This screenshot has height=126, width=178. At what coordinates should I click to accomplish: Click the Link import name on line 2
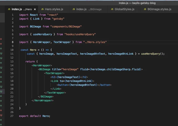click(36, 19)
